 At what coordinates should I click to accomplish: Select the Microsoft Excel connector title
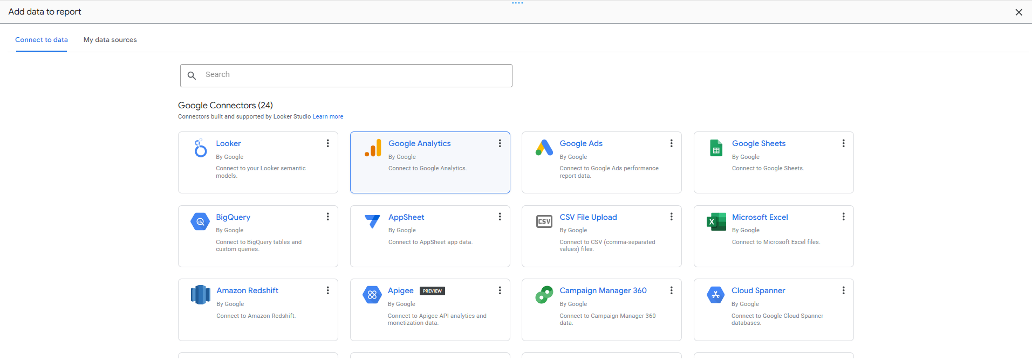coord(760,217)
